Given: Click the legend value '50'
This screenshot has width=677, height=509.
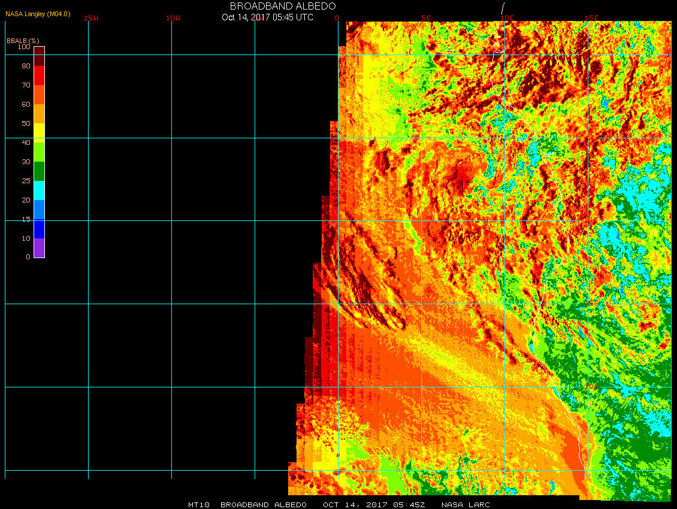Looking at the screenshot, I should point(26,123).
